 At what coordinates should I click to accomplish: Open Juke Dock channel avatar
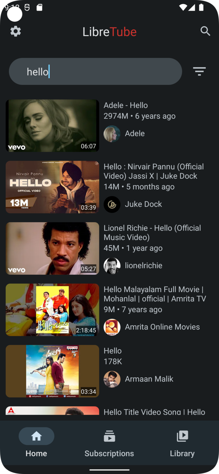[x=112, y=204]
